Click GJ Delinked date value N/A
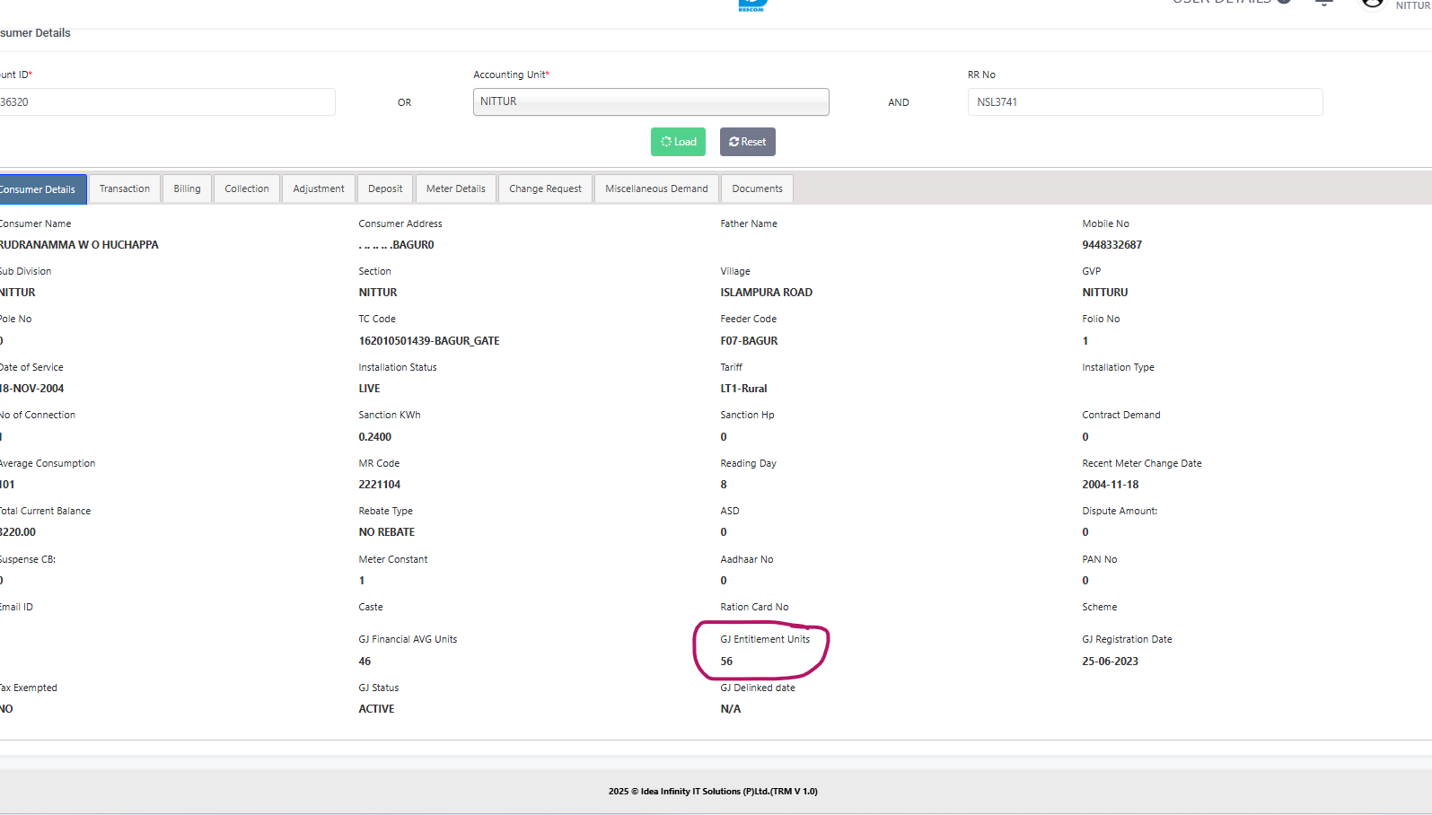The image size is (1432, 815). pyautogui.click(x=731, y=709)
